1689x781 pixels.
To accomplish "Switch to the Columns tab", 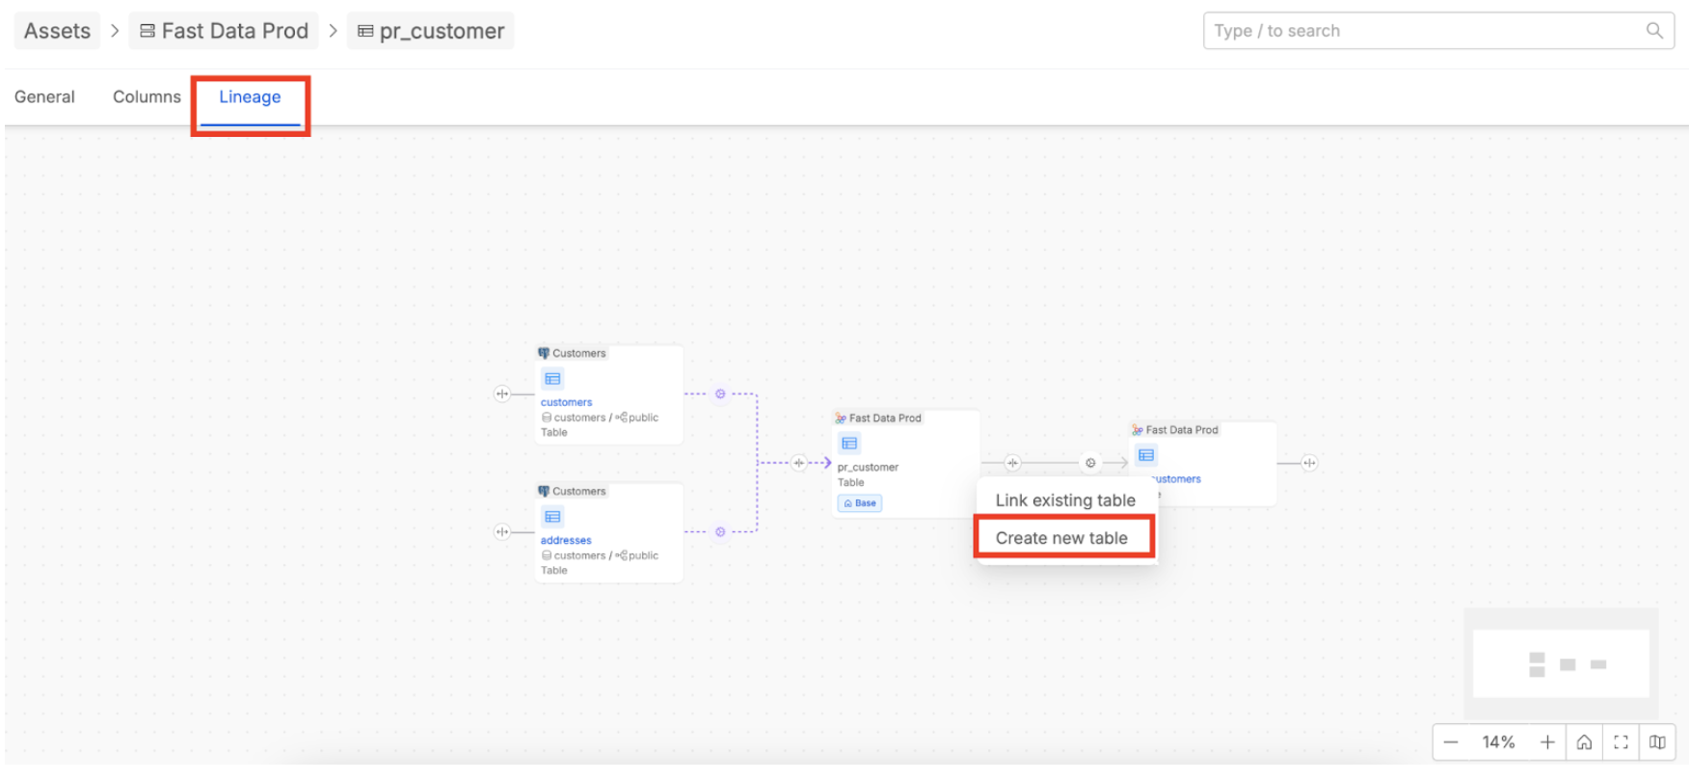I will click(x=147, y=97).
